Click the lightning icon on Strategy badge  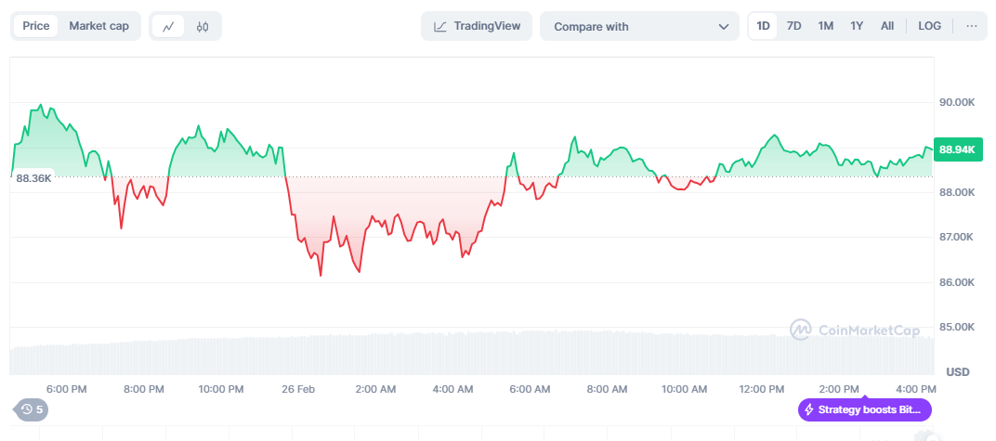809,409
